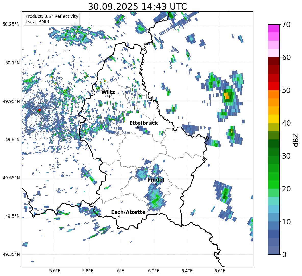Screen dimensions: 302x276
Task: Click the orange-yellow storm core east of Luxembourg
Action: click(227, 95)
